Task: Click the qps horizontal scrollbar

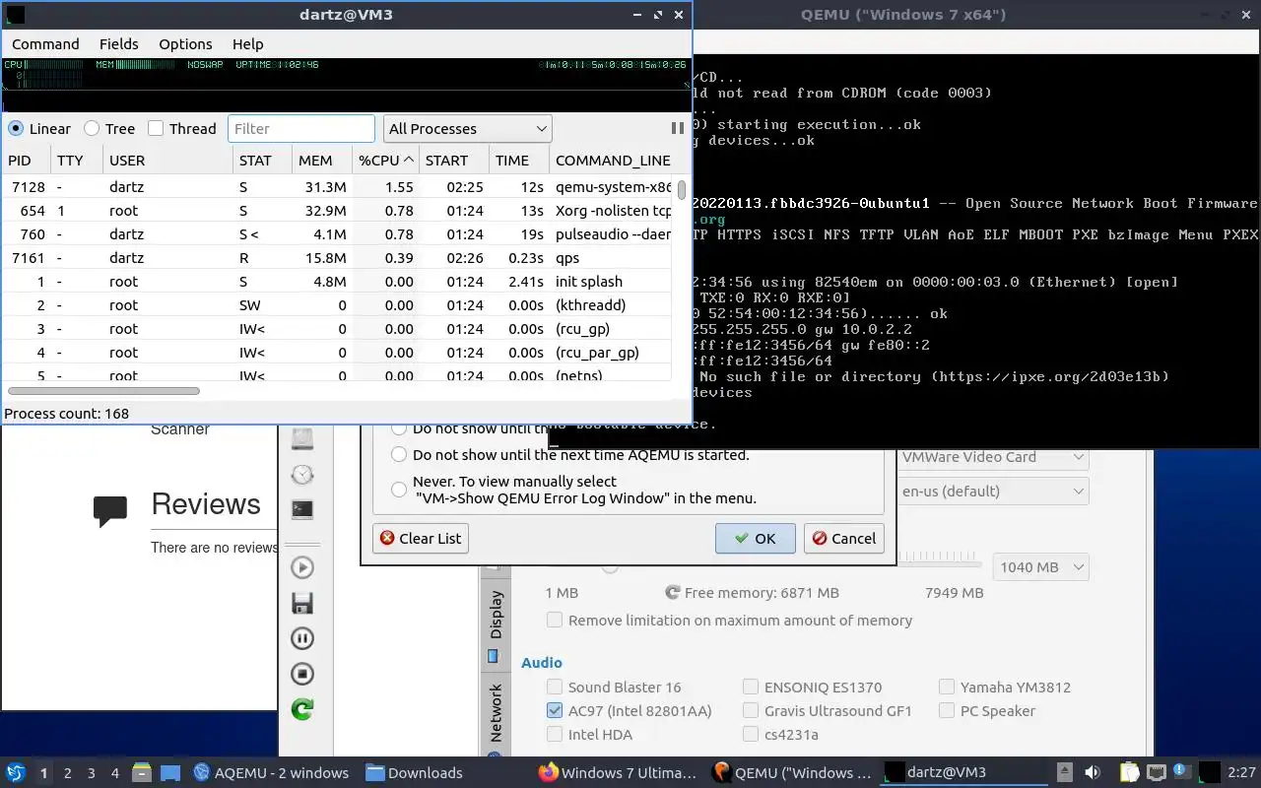Action: (102, 391)
